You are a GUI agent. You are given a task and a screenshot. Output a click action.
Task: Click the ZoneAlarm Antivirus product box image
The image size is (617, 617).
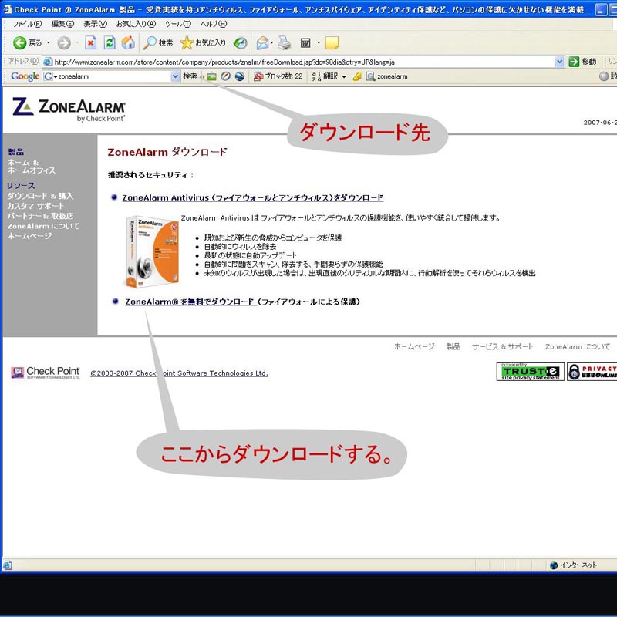(152, 251)
